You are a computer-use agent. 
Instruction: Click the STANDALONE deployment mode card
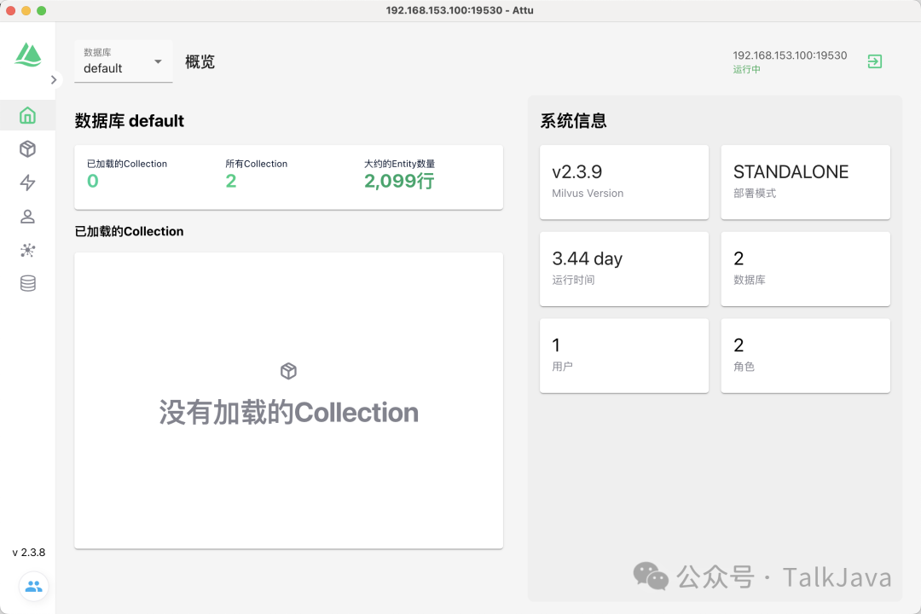[805, 182]
